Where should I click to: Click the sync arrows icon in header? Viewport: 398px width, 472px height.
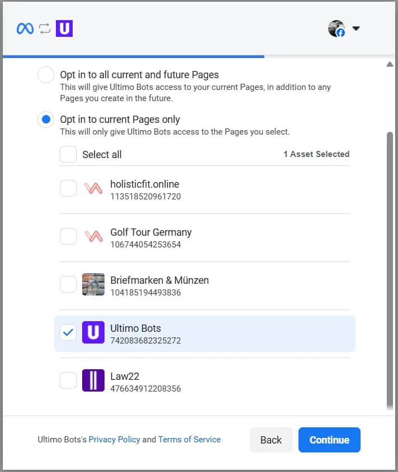tap(45, 28)
